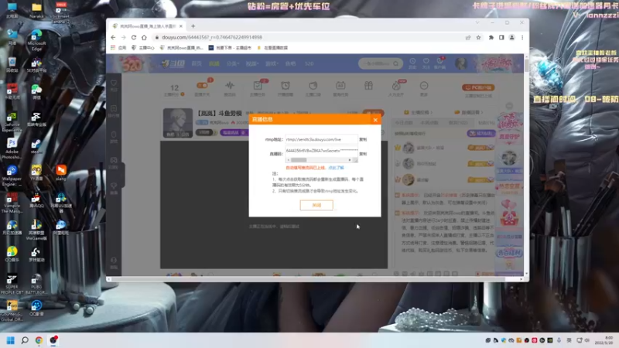Open Chrome side panel

click(501, 37)
